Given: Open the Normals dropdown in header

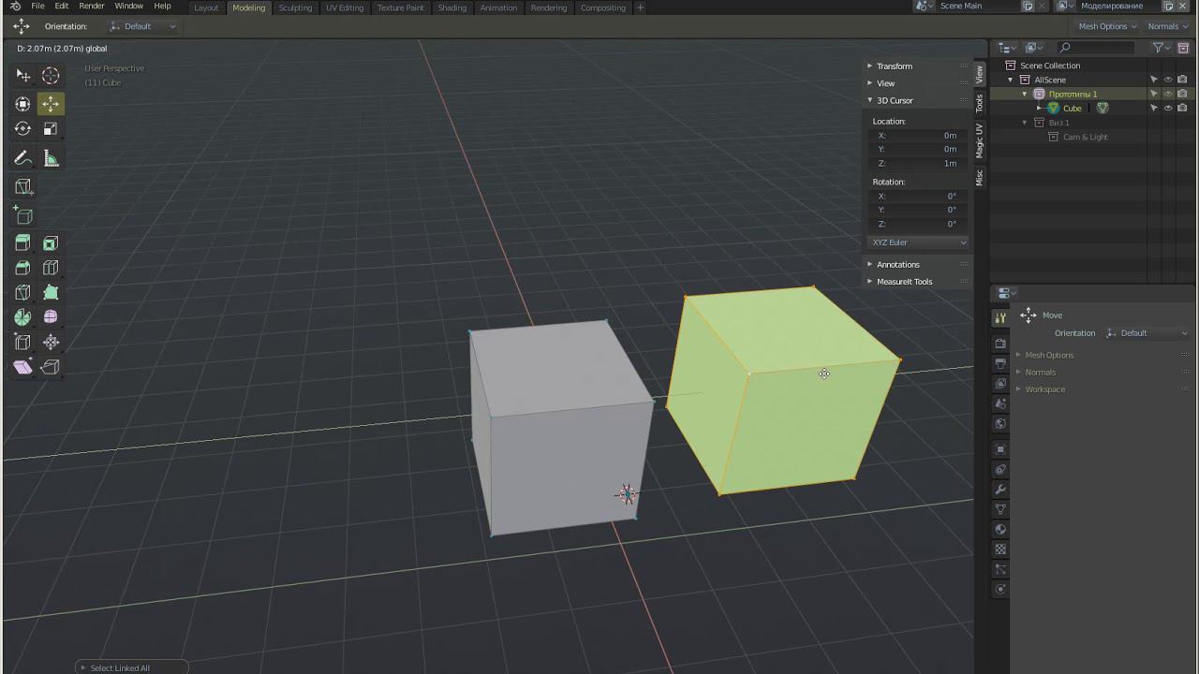Looking at the screenshot, I should (1168, 26).
